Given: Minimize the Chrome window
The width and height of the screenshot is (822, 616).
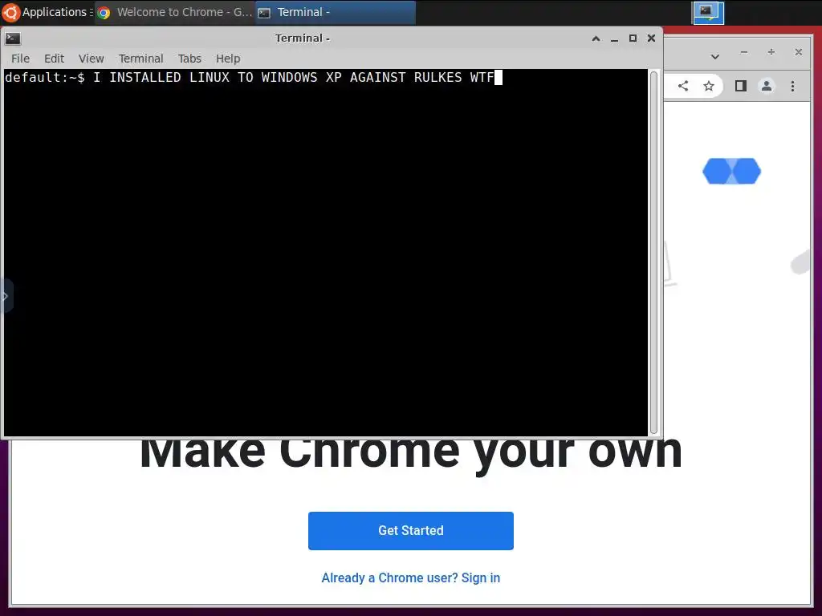Looking at the screenshot, I should pyautogui.click(x=744, y=52).
